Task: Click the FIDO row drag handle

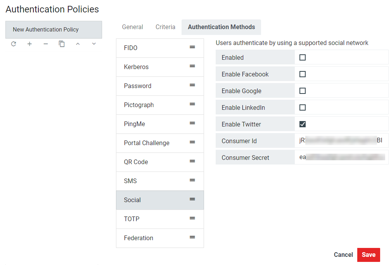Action: point(192,47)
